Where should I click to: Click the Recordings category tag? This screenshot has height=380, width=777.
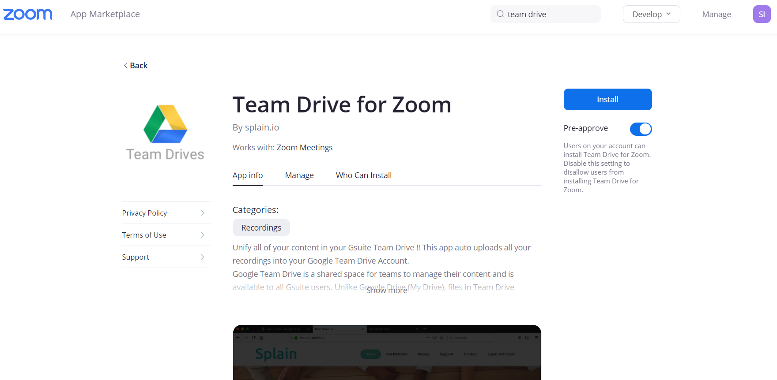(x=261, y=227)
